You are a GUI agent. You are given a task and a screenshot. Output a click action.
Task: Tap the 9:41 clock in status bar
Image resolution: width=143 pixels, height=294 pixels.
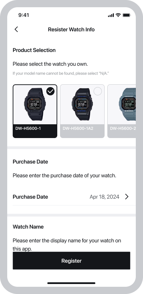[x=24, y=15]
